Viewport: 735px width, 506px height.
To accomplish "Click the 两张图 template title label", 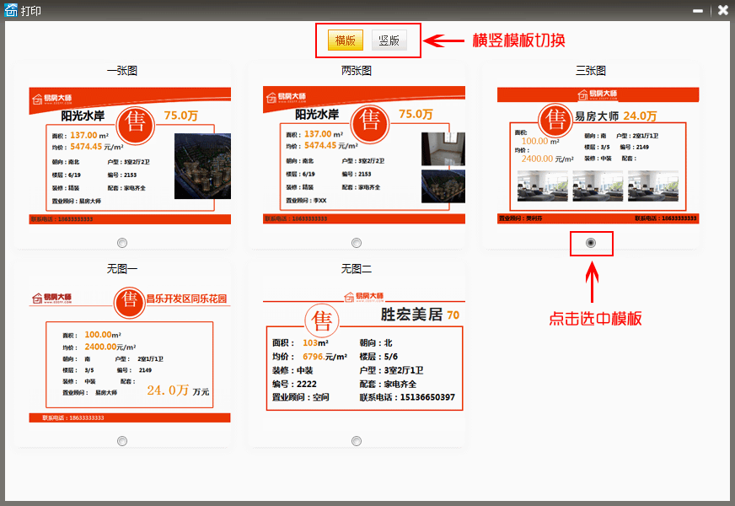I will click(x=357, y=71).
